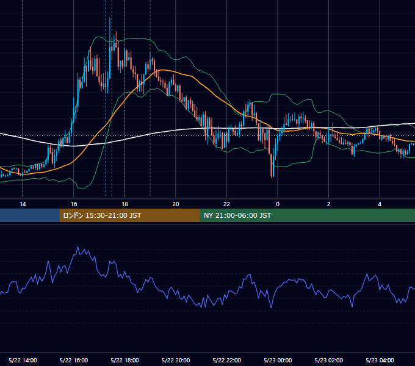Click the 14 hour axis label
Screen dimensions: 415x366
point(23,204)
